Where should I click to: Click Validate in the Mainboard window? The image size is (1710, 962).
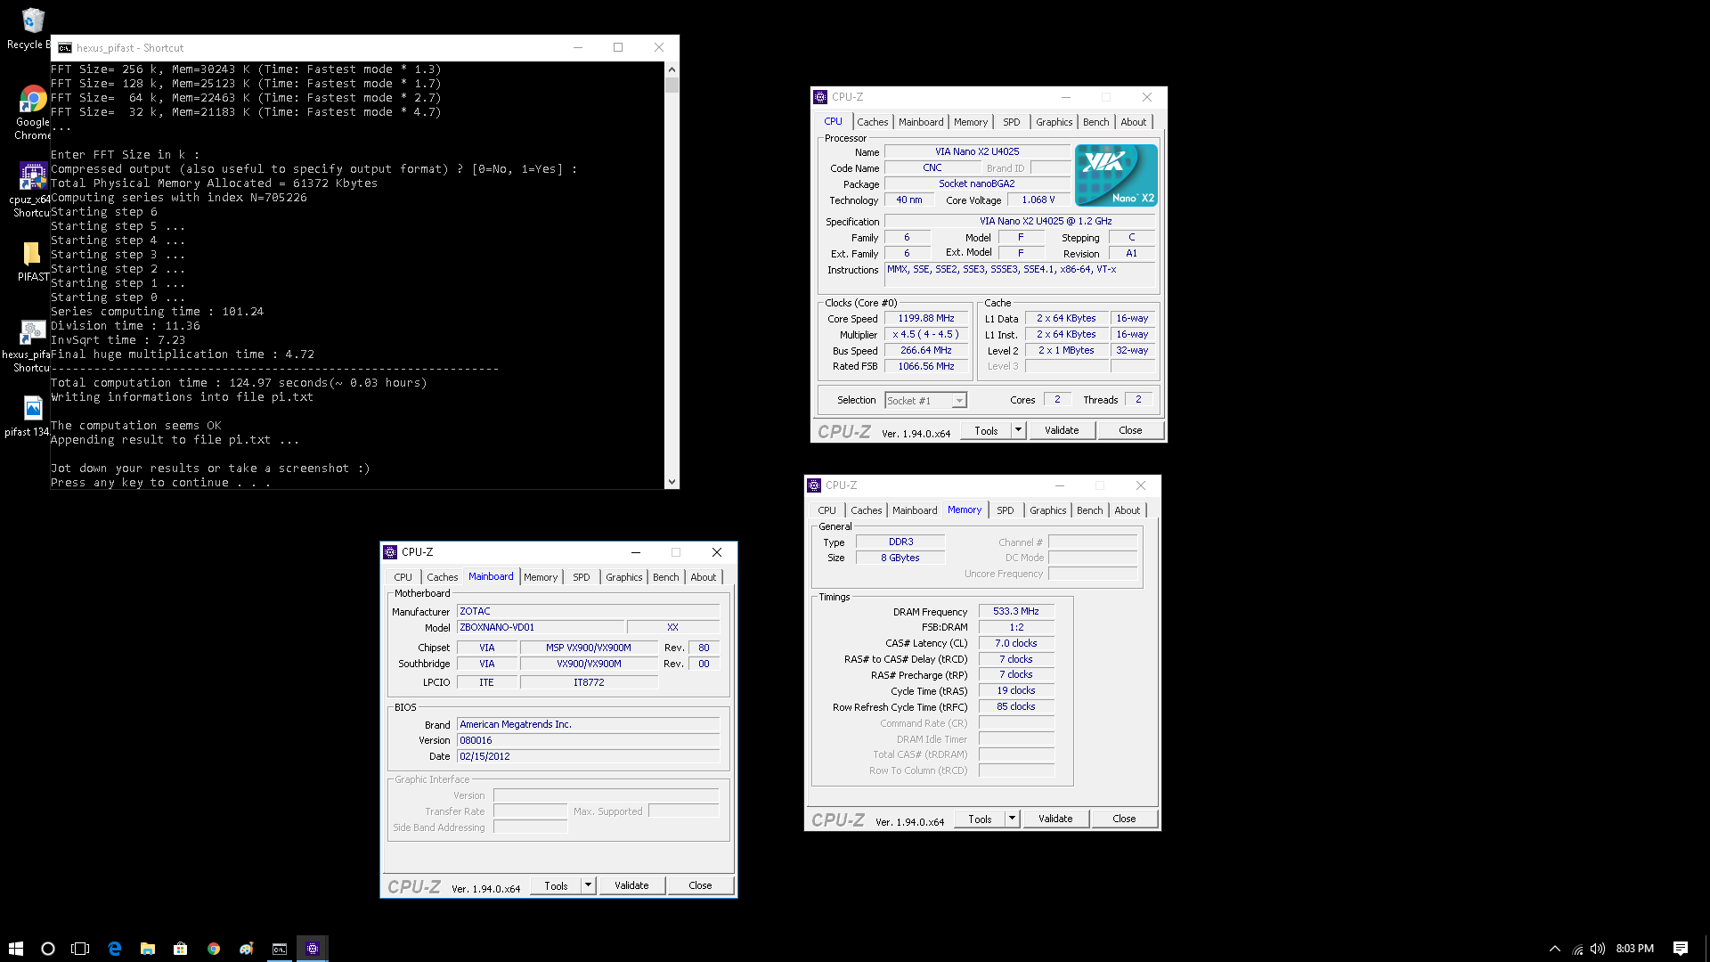631,885
